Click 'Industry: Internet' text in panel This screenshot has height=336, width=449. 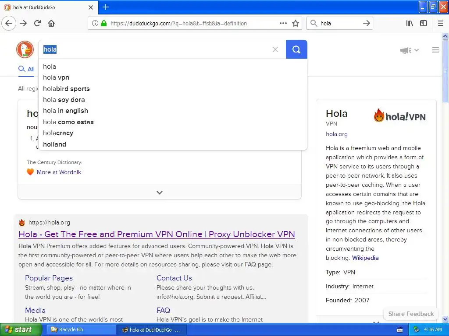349,286
